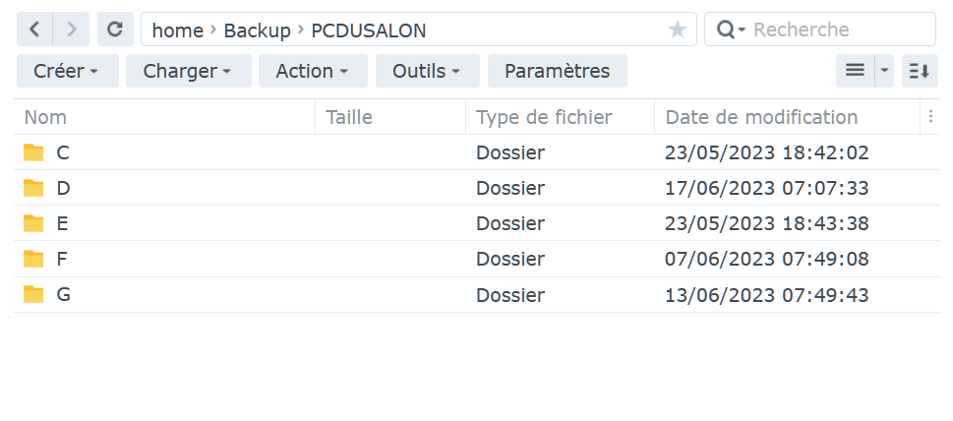953x421 pixels.
Task: Refresh the current folder listing
Action: pyautogui.click(x=115, y=30)
